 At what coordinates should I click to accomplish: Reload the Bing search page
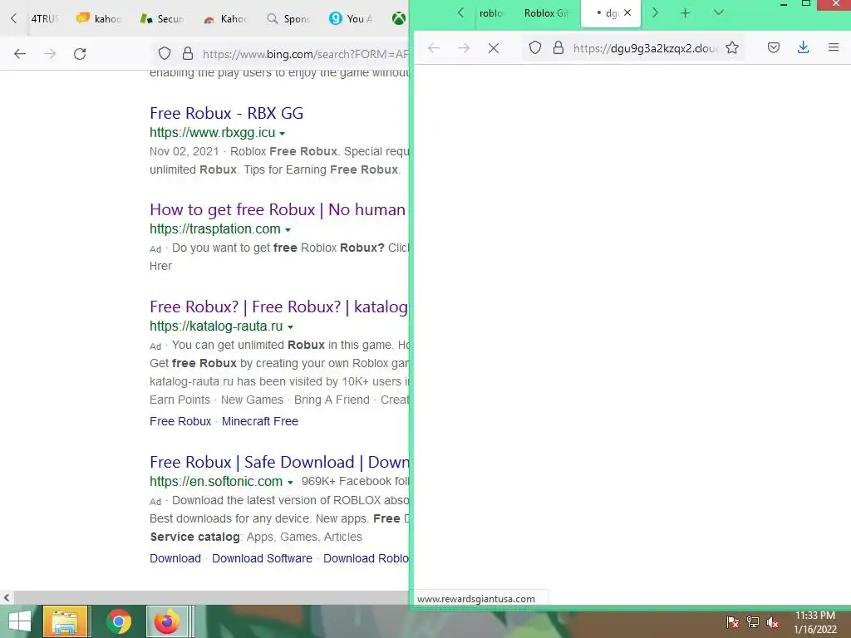(x=80, y=54)
